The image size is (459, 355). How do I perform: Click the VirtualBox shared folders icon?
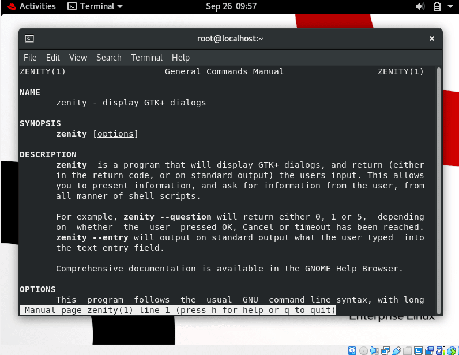pos(407,350)
